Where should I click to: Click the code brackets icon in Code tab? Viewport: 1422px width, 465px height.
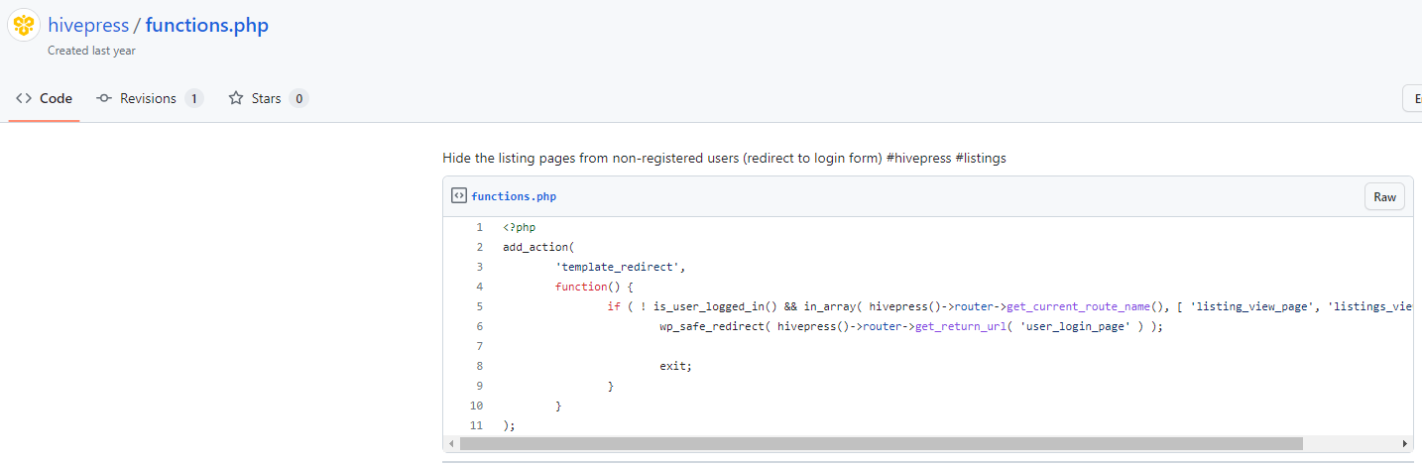[24, 98]
